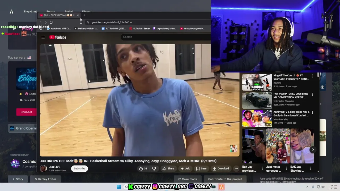Open POV 900HP BMW M4 video thumbnail
Viewport: 340px width, 191px height.
[257, 101]
